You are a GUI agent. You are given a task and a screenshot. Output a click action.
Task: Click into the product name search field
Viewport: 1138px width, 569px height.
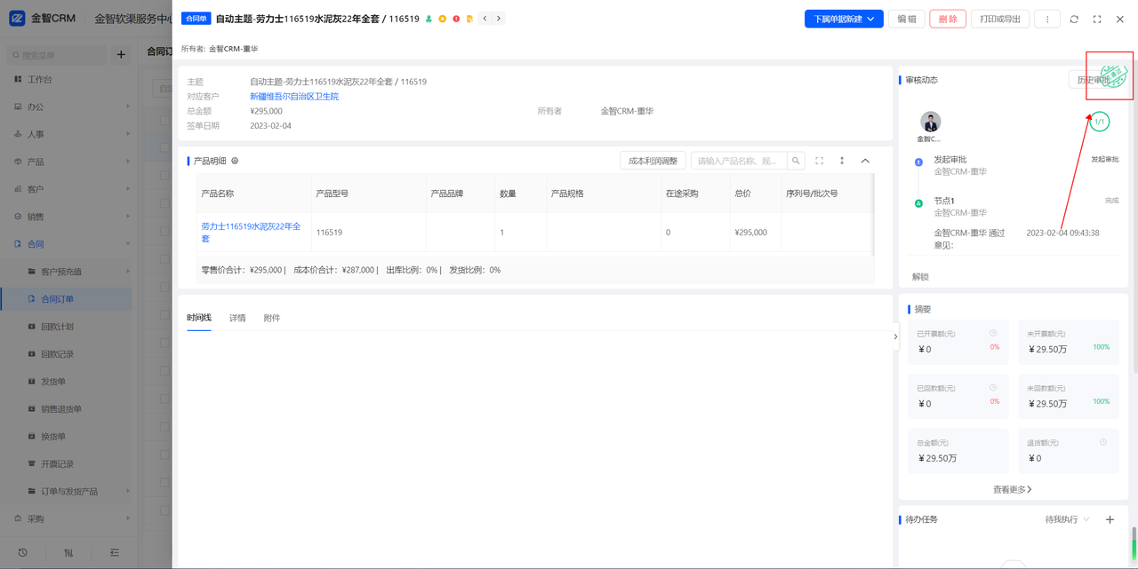point(739,161)
